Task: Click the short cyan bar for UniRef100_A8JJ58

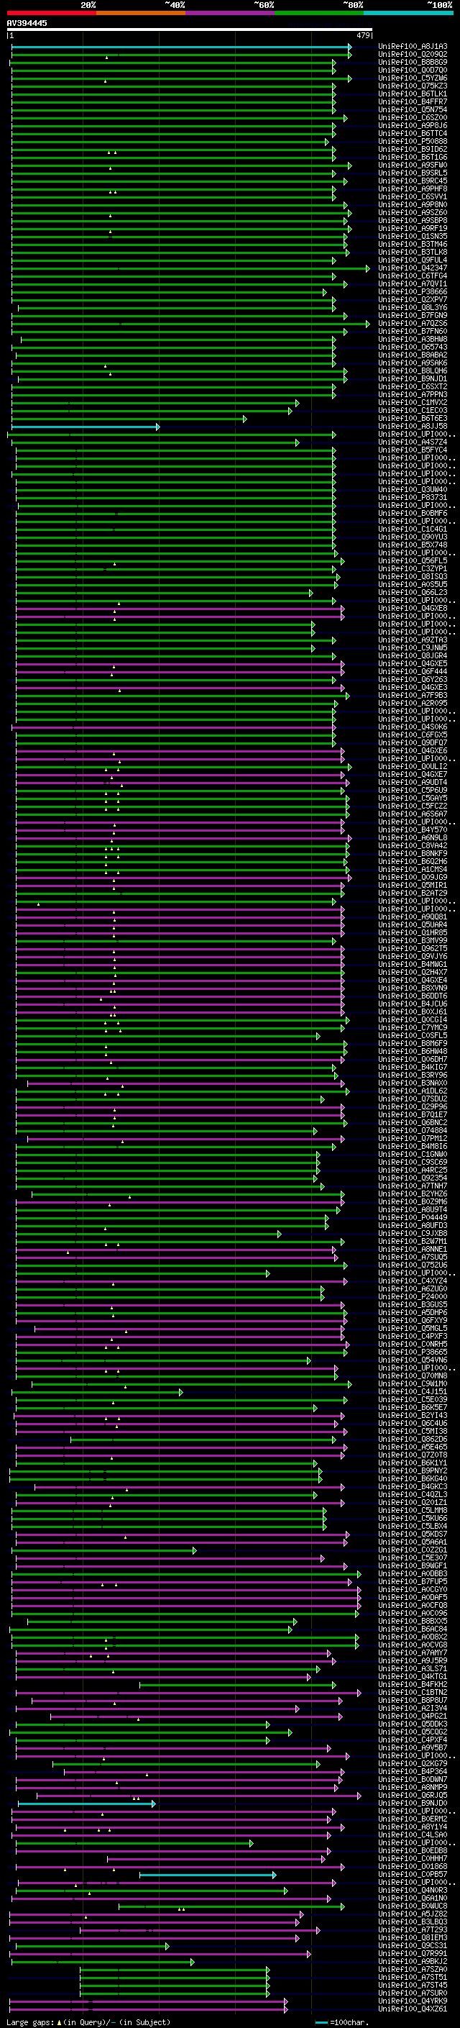Action: pyautogui.click(x=86, y=427)
